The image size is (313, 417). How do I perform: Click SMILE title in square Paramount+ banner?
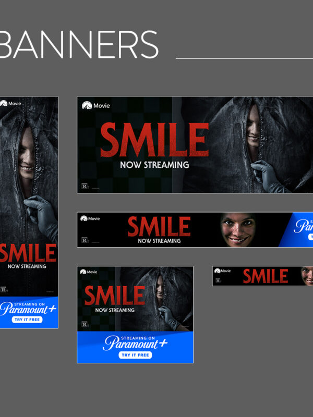click(115, 295)
